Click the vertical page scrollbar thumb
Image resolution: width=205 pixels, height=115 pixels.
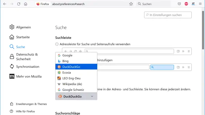pyautogui.click(x=203, y=30)
